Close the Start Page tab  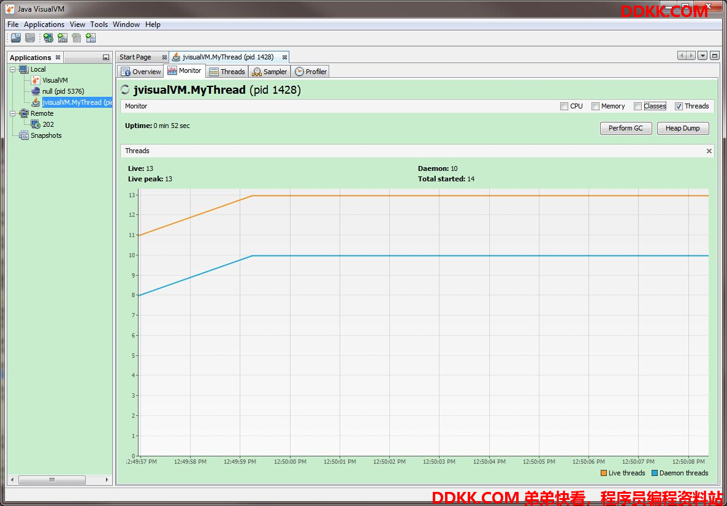164,58
